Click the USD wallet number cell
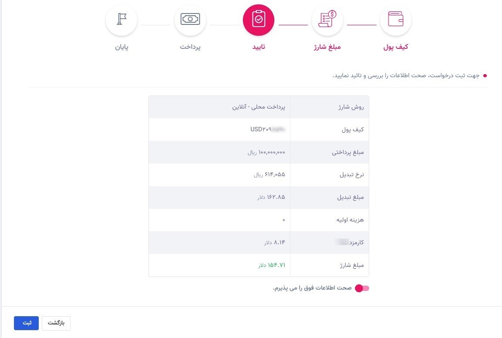The height and width of the screenshot is (338, 502). point(267,130)
